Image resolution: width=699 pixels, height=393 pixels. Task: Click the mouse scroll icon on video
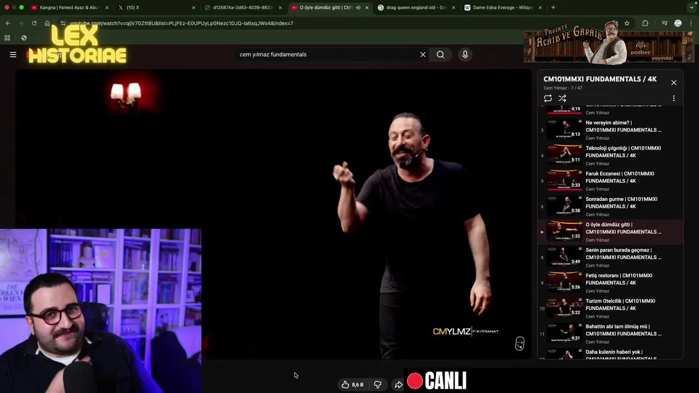(x=520, y=343)
